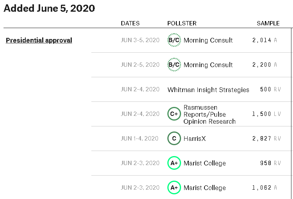This screenshot has width=293, height=199.
Task: Open the Presidential approval link
Action: click(39, 40)
